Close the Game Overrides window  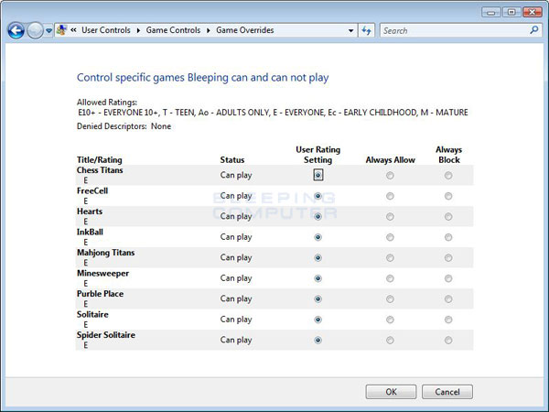(x=533, y=12)
